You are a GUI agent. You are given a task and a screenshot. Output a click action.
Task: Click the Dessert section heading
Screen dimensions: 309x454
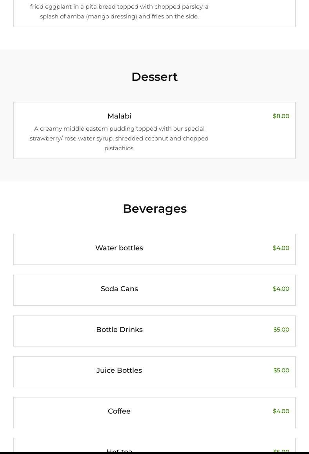point(154,77)
